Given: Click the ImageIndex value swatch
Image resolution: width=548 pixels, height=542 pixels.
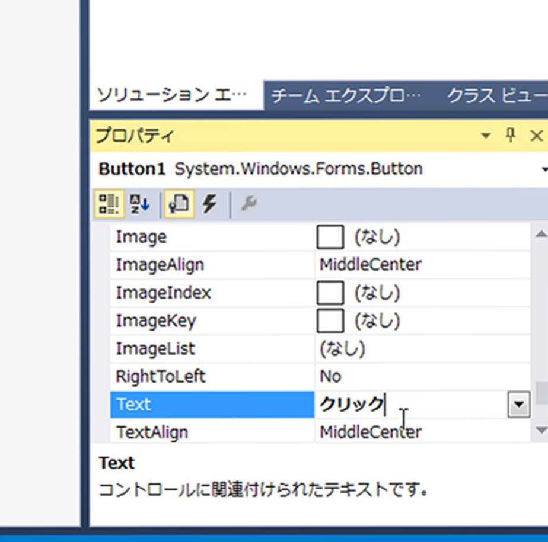Looking at the screenshot, I should 330,293.
